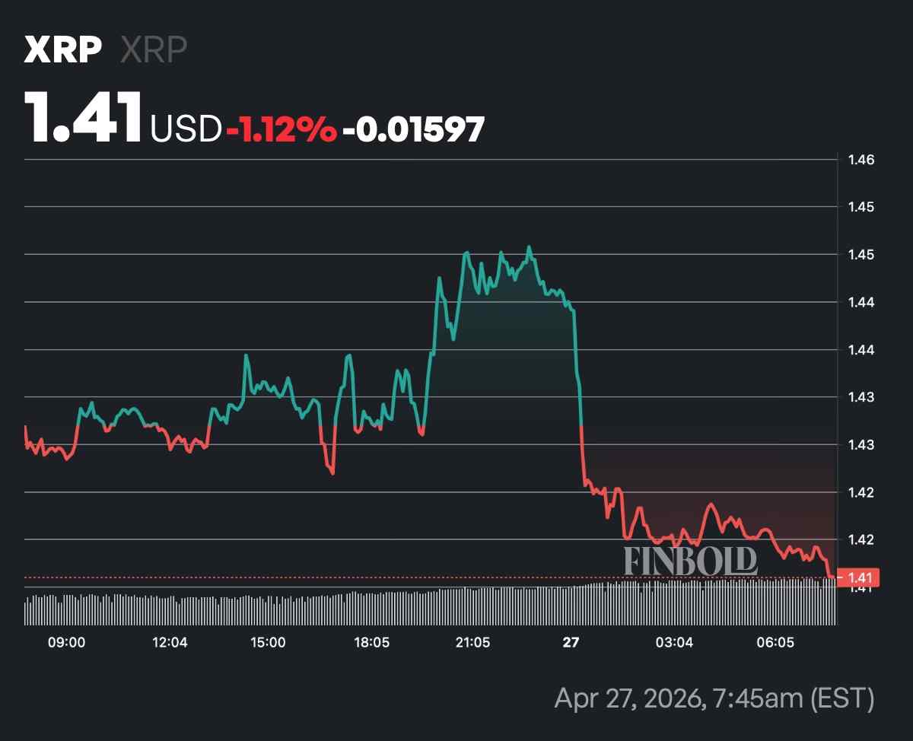The image size is (913, 741).
Task: Select the 18:05 time axis label
Action: pos(371,643)
